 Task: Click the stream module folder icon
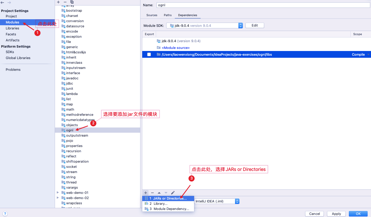pos(63,172)
